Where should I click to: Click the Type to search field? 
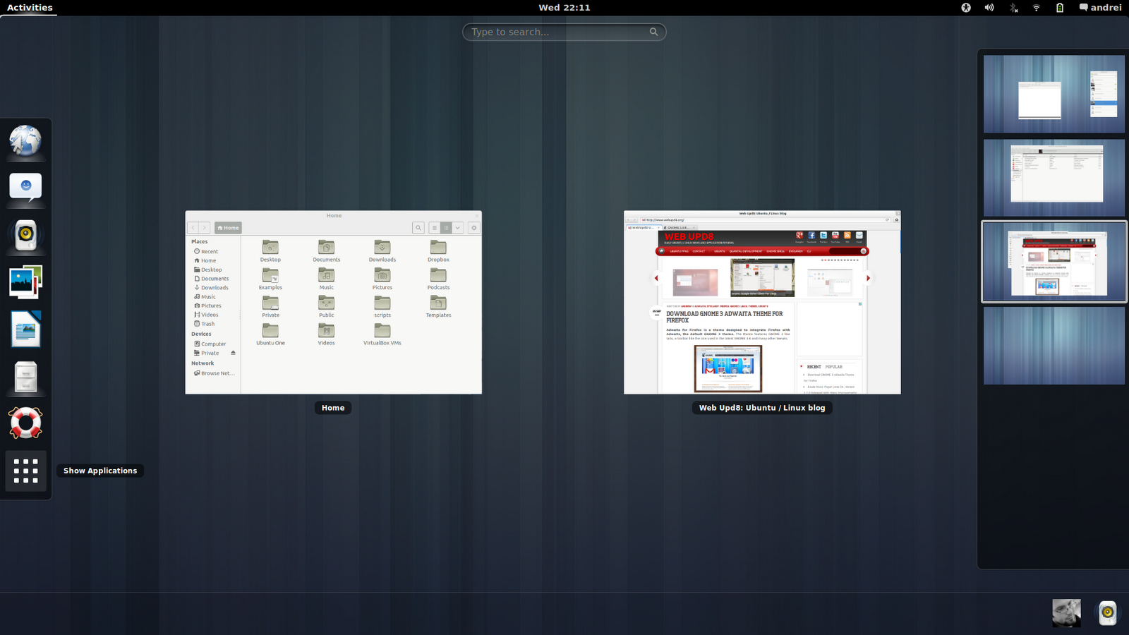[x=564, y=32]
